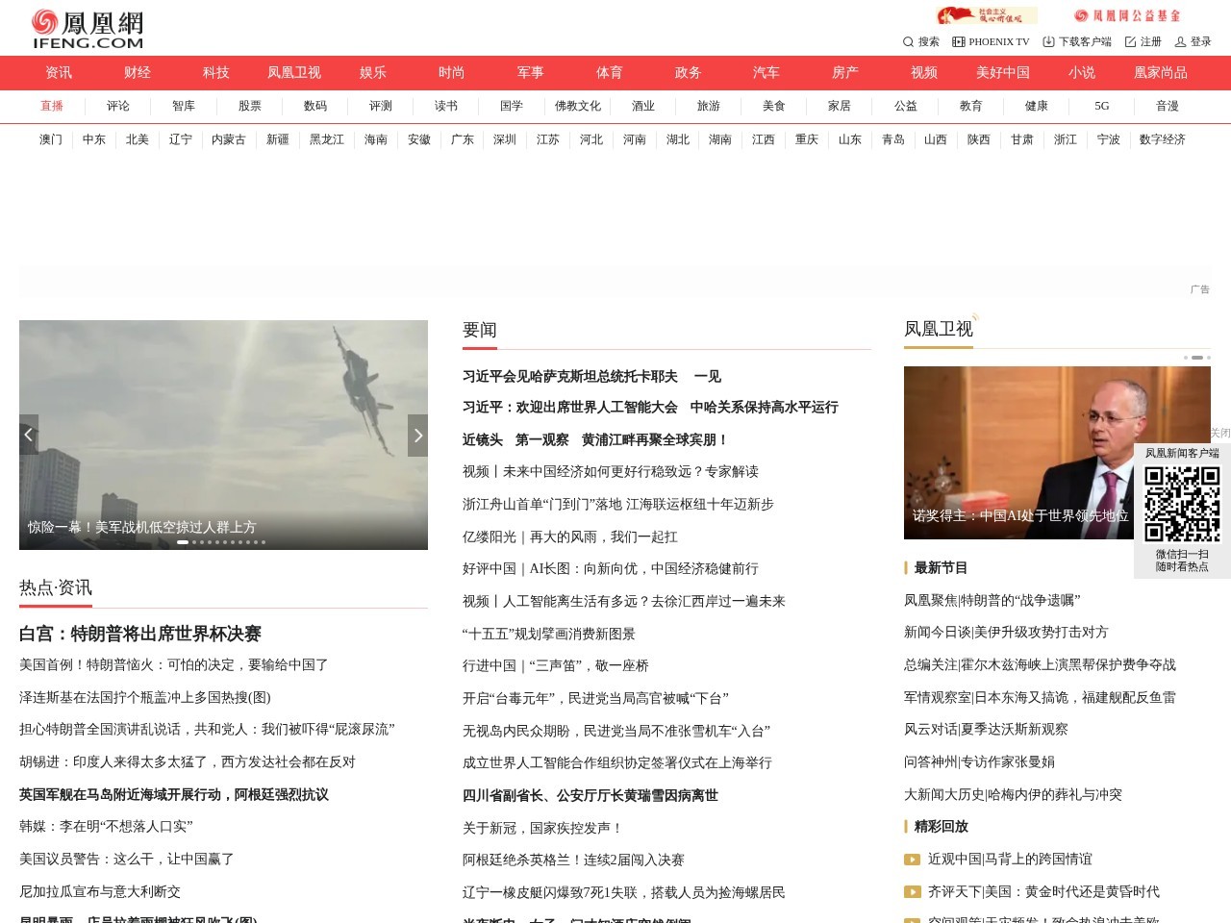
Task: Open “十五五”规划擘画消费新图景 article
Action: tap(549, 634)
